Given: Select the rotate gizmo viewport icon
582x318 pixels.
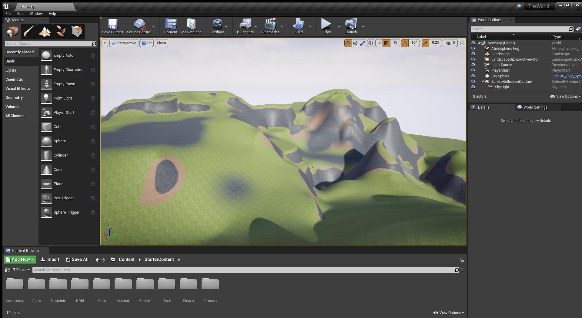Looking at the screenshot, I should point(355,43).
